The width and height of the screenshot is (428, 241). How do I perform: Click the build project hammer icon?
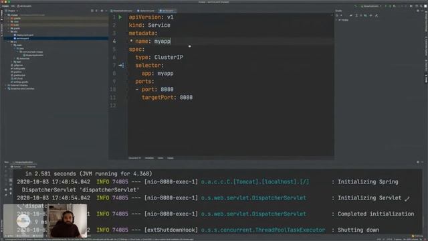[356, 6]
